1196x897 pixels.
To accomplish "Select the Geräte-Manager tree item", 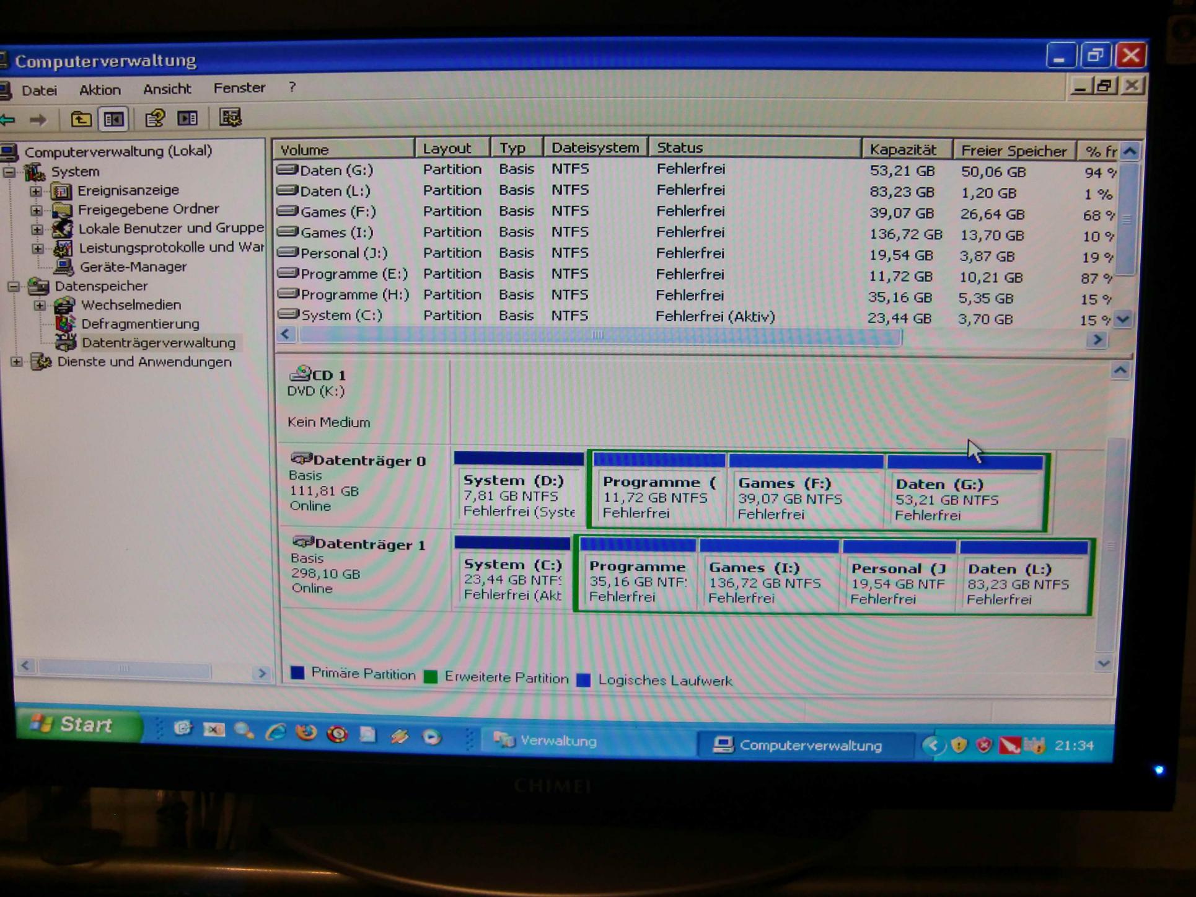I will (x=133, y=267).
